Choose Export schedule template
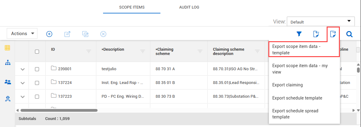The width and height of the screenshot is (361, 127). (x=297, y=98)
